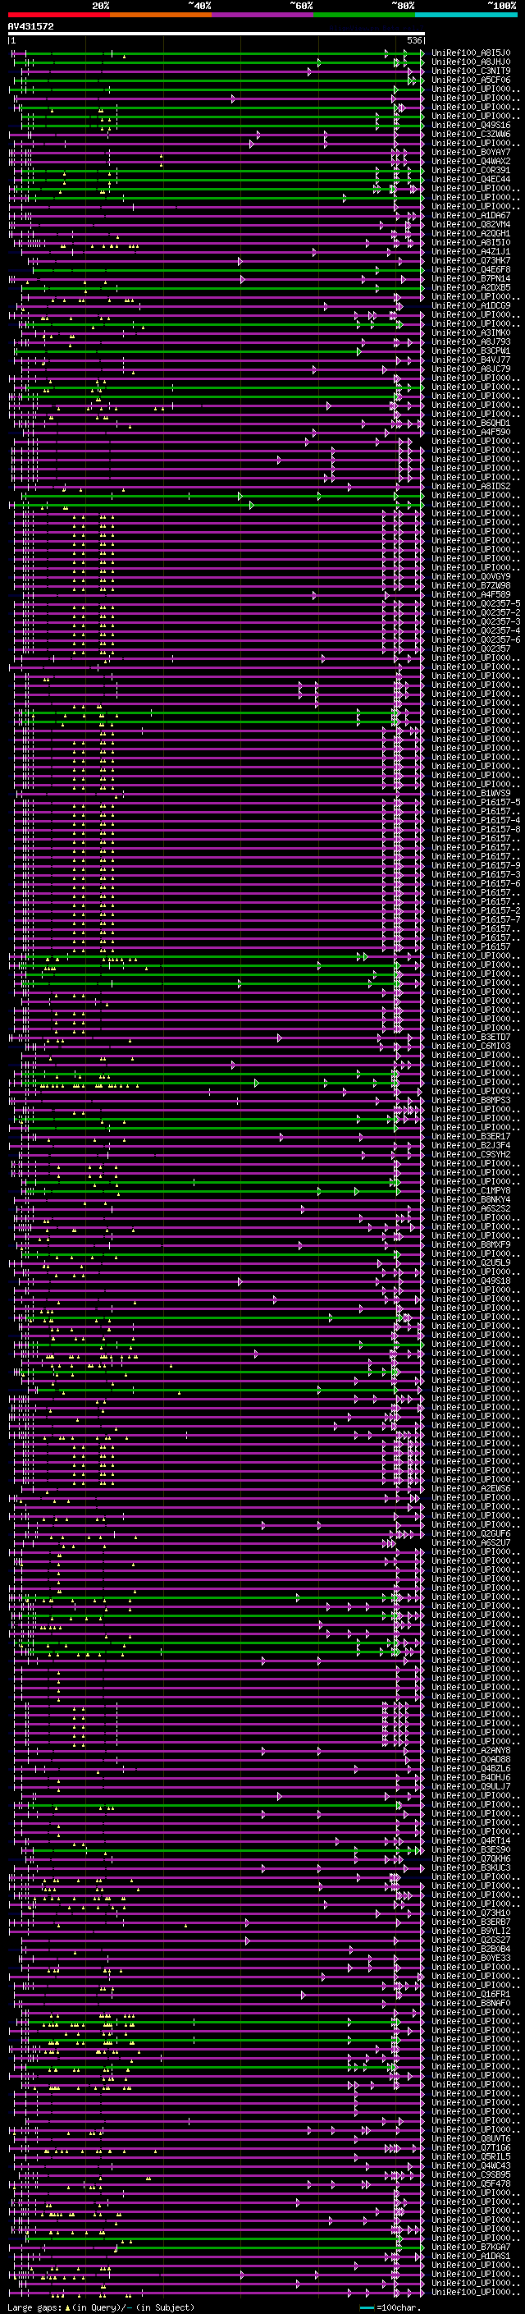Viewport: 525px width, 2314px height.
Task: Open hit UniRef100_Q2GUF6
Action: pyautogui.click(x=470, y=1533)
